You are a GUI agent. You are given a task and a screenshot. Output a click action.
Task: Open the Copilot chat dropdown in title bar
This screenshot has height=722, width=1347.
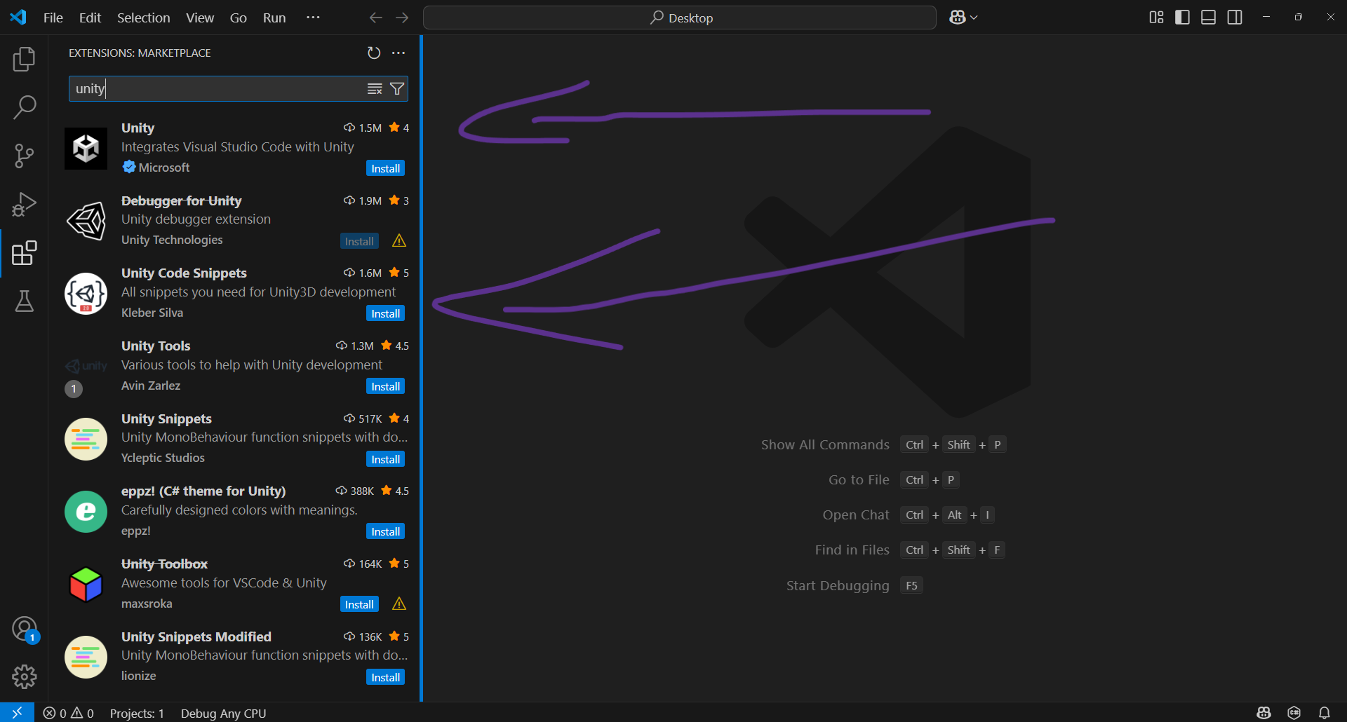963,18
